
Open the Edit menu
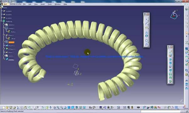pos(30,4)
